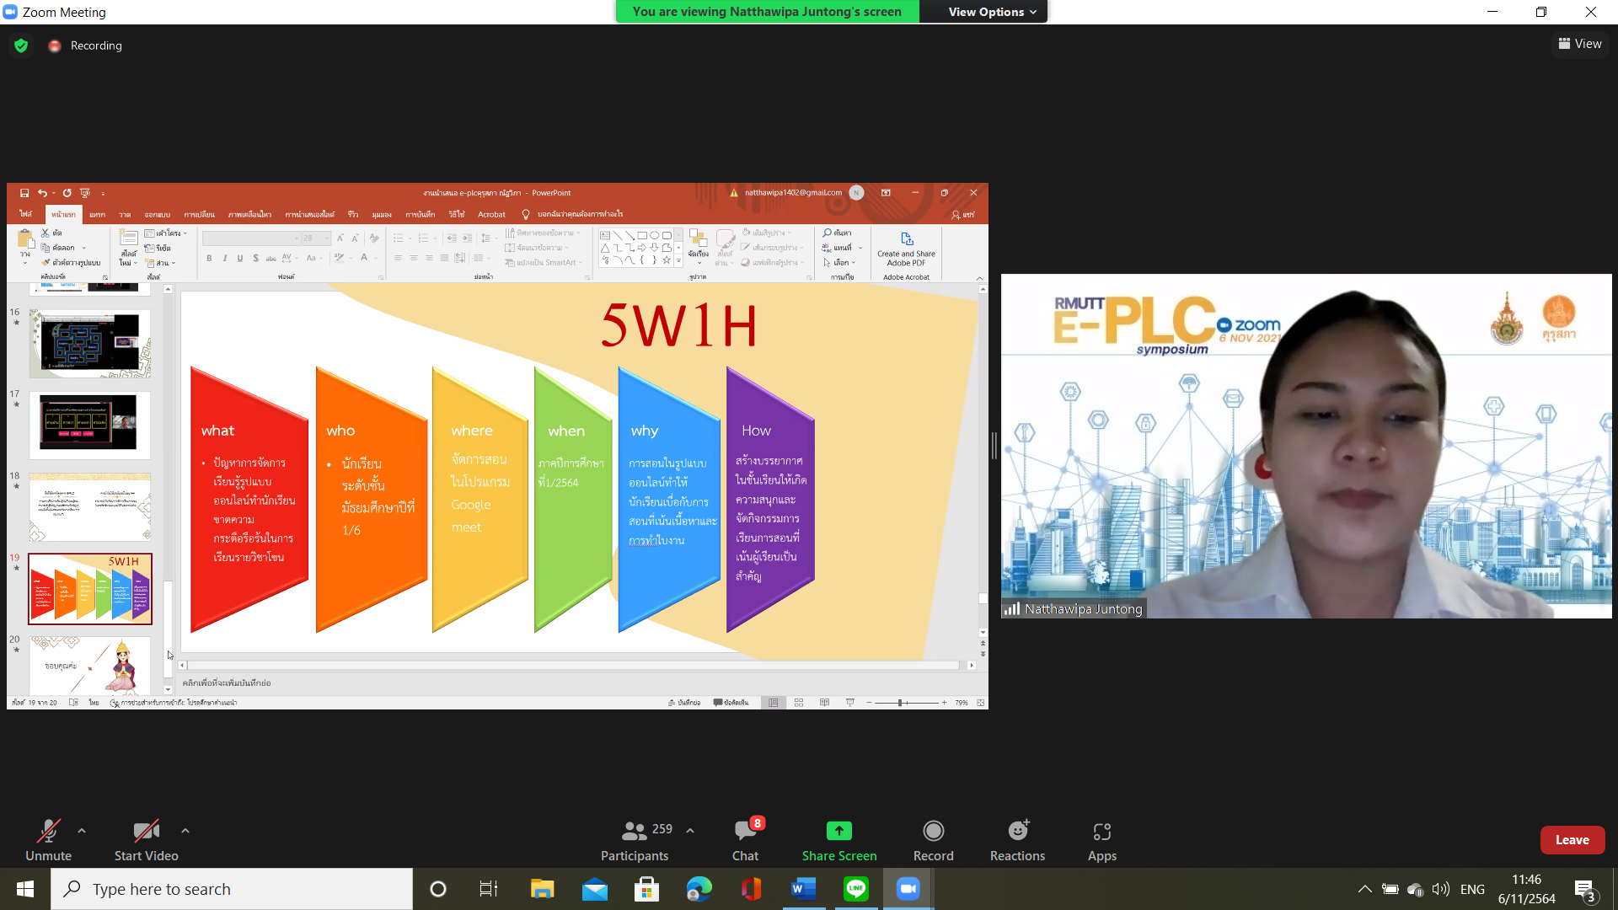Open Zoom Apps
Image resolution: width=1618 pixels, height=910 pixels.
(1101, 840)
